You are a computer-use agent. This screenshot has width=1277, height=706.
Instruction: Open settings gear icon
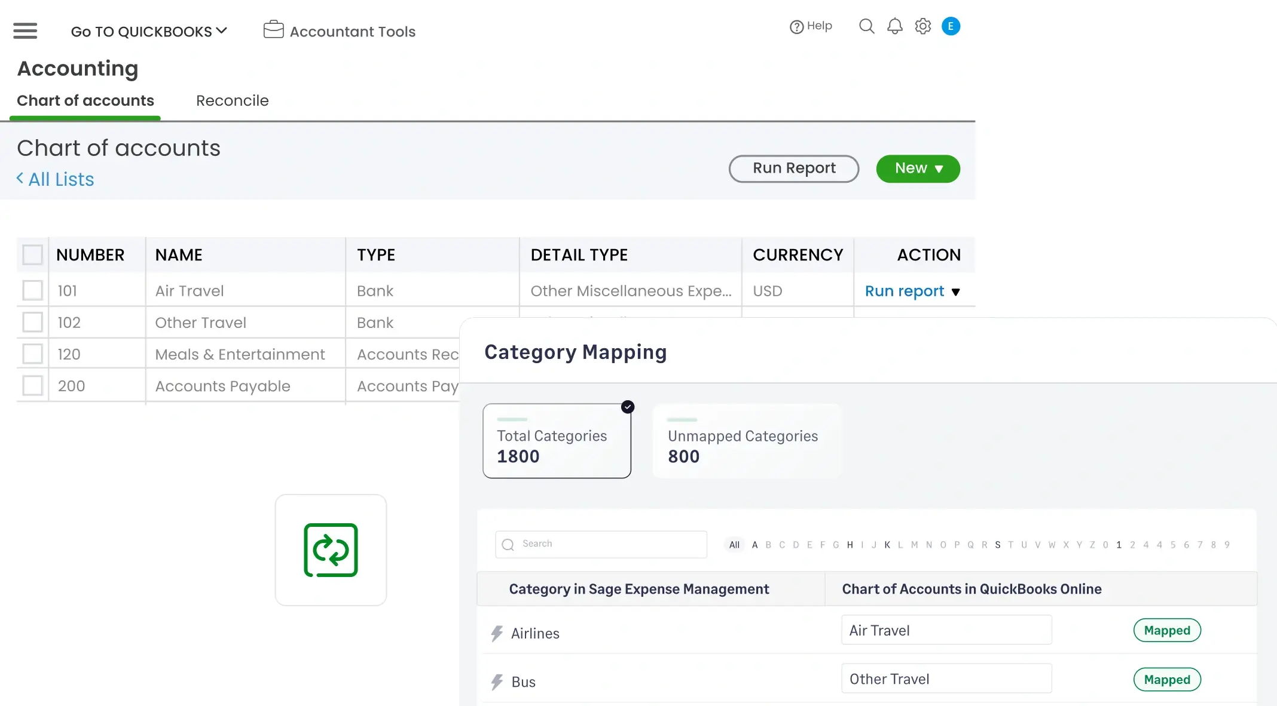[x=923, y=26]
